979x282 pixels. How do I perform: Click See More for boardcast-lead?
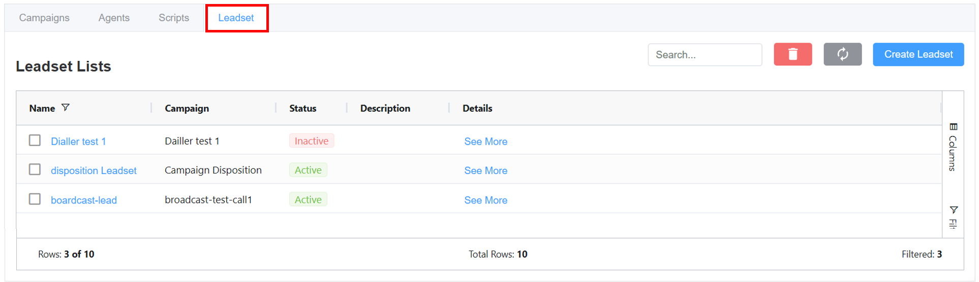[x=485, y=200]
